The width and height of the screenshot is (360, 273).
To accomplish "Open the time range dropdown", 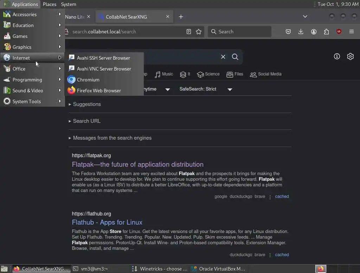I will [x=157, y=89].
